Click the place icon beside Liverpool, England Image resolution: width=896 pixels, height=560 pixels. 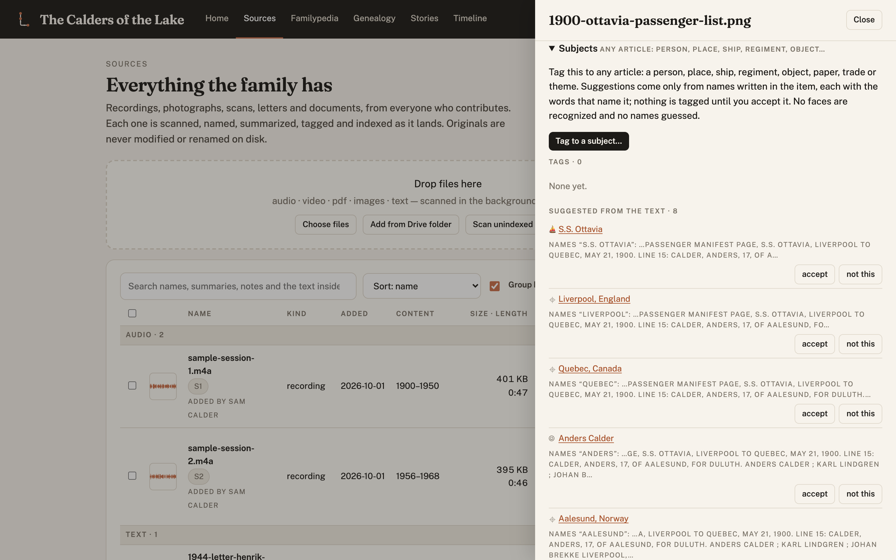pos(552,300)
